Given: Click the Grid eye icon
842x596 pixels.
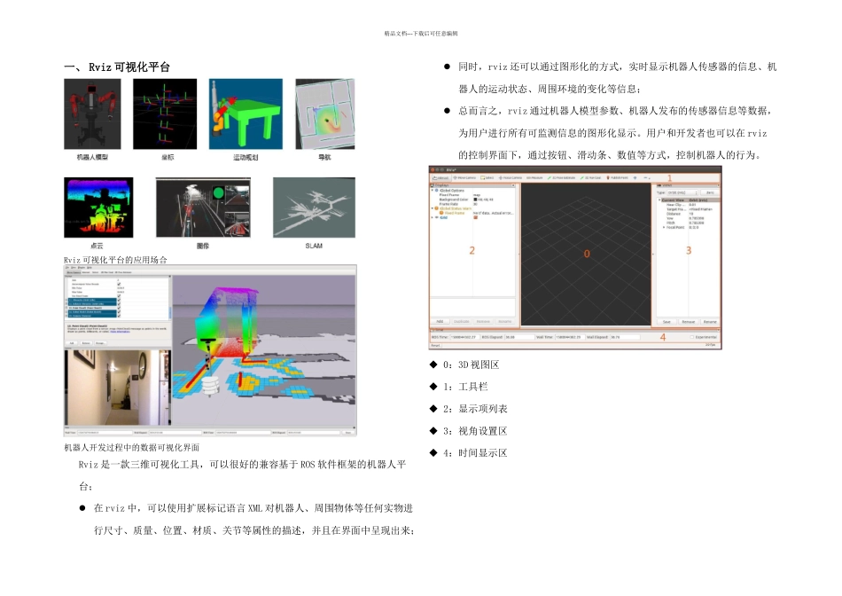Looking at the screenshot, I should pyautogui.click(x=437, y=217).
